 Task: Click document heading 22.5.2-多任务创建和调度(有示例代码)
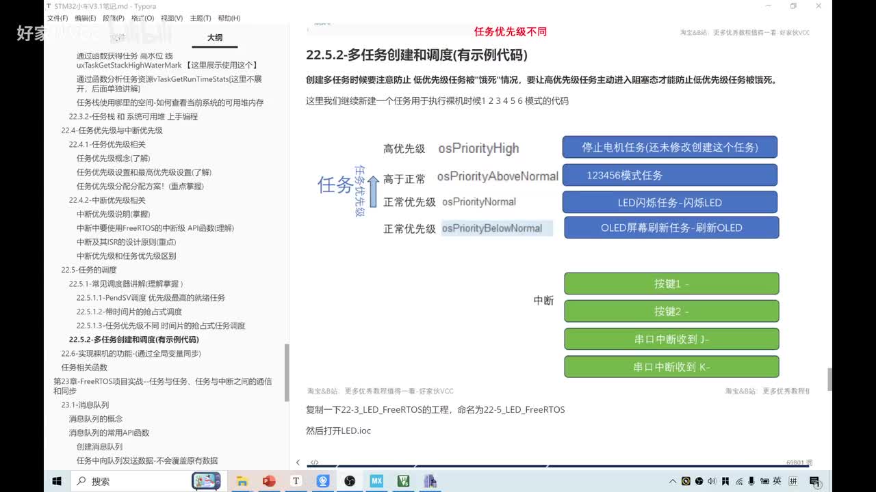[416, 55]
